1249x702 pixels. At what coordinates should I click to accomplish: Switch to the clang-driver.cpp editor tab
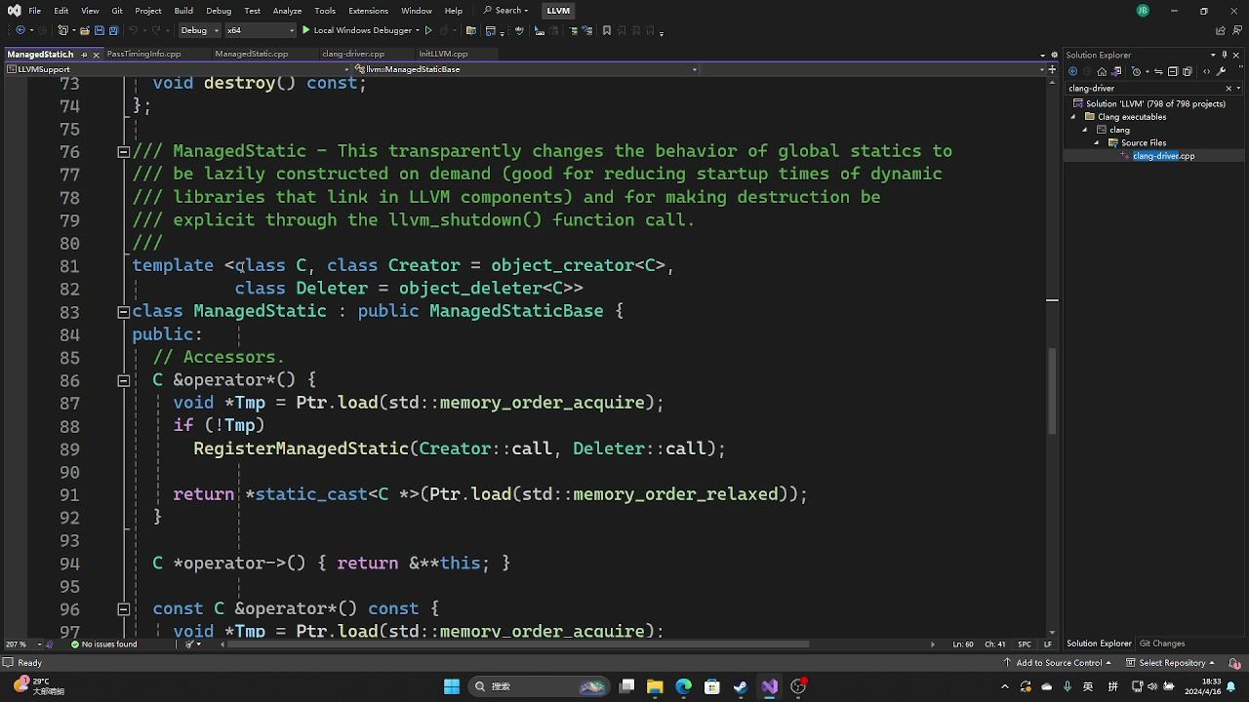click(353, 55)
